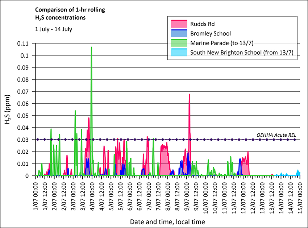The width and height of the screenshot is (308, 228).
Task: Select the Rudds Rd legend label
Action: tap(203, 24)
